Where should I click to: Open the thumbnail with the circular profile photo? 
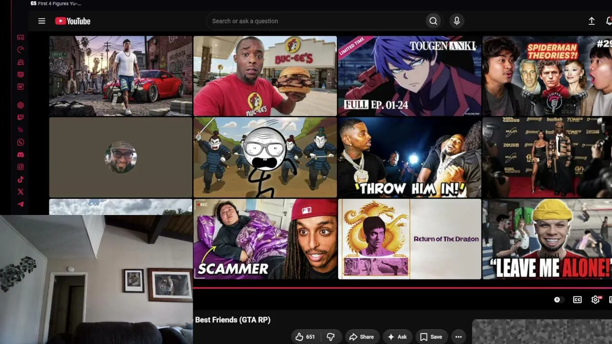120,158
